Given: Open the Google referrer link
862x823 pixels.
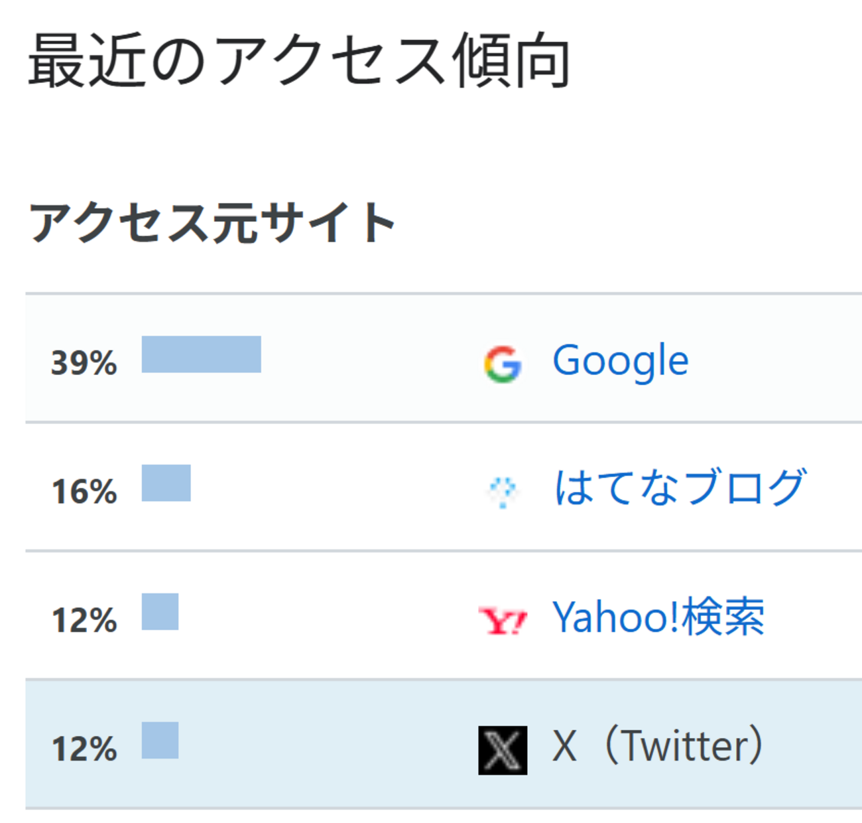Looking at the screenshot, I should point(621,361).
